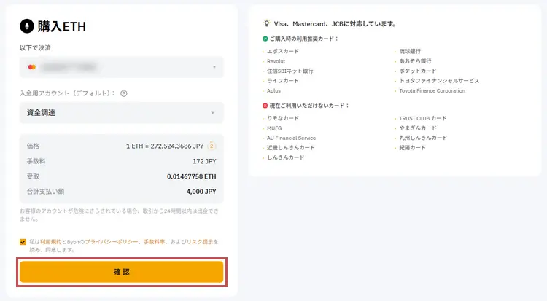Click 現在ご利用いただけないカード heading

pyautogui.click(x=309, y=106)
